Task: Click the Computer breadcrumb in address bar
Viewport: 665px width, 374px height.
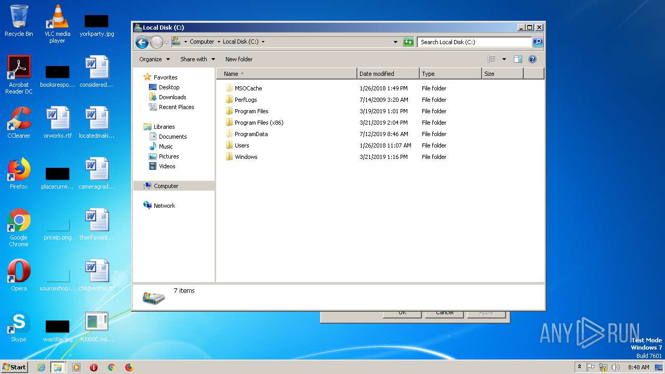Action: (x=202, y=42)
